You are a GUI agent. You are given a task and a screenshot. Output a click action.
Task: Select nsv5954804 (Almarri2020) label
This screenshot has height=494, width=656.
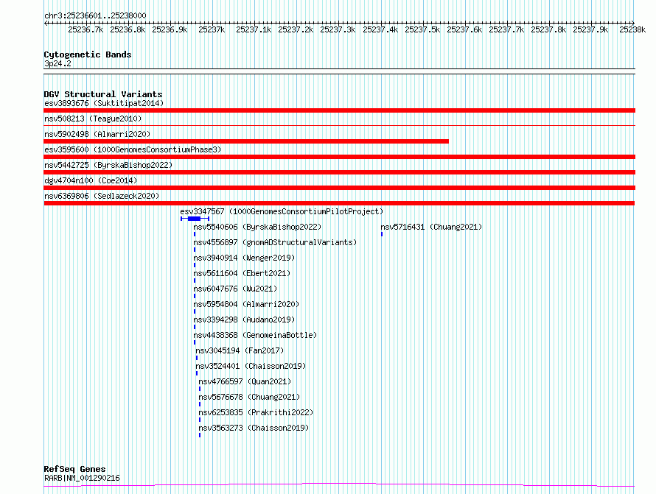tap(246, 304)
